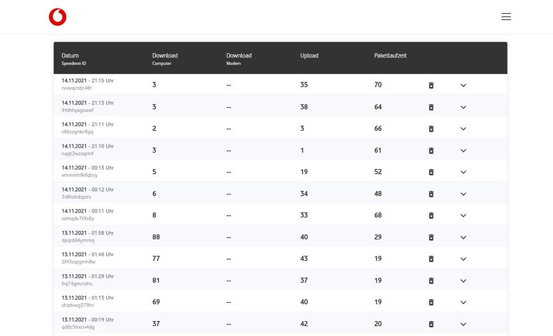This screenshot has width=553, height=336.
Task: Delete speedtest 94thhpxgswwf
Action: (x=431, y=107)
